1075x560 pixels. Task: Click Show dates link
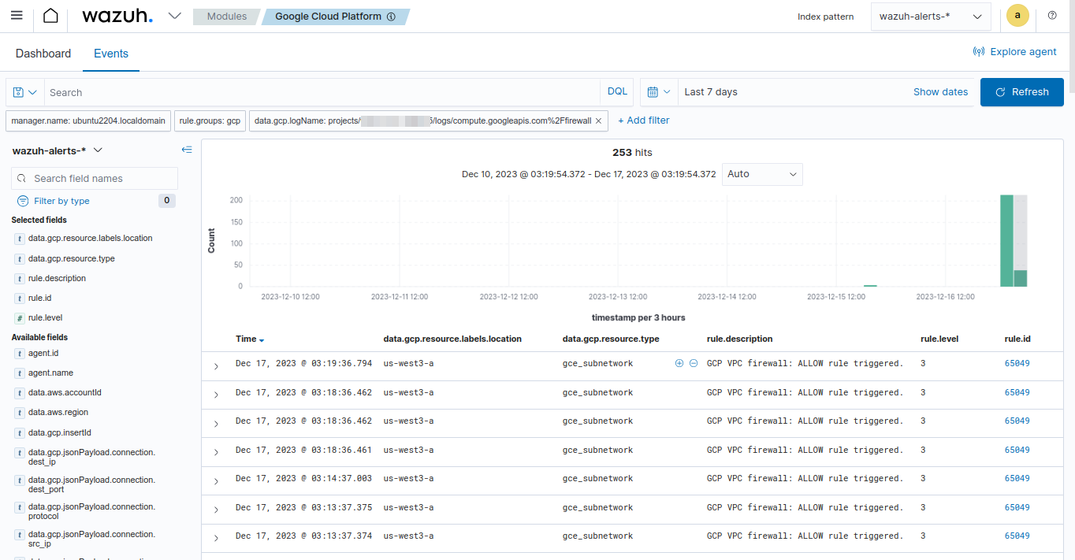point(940,92)
